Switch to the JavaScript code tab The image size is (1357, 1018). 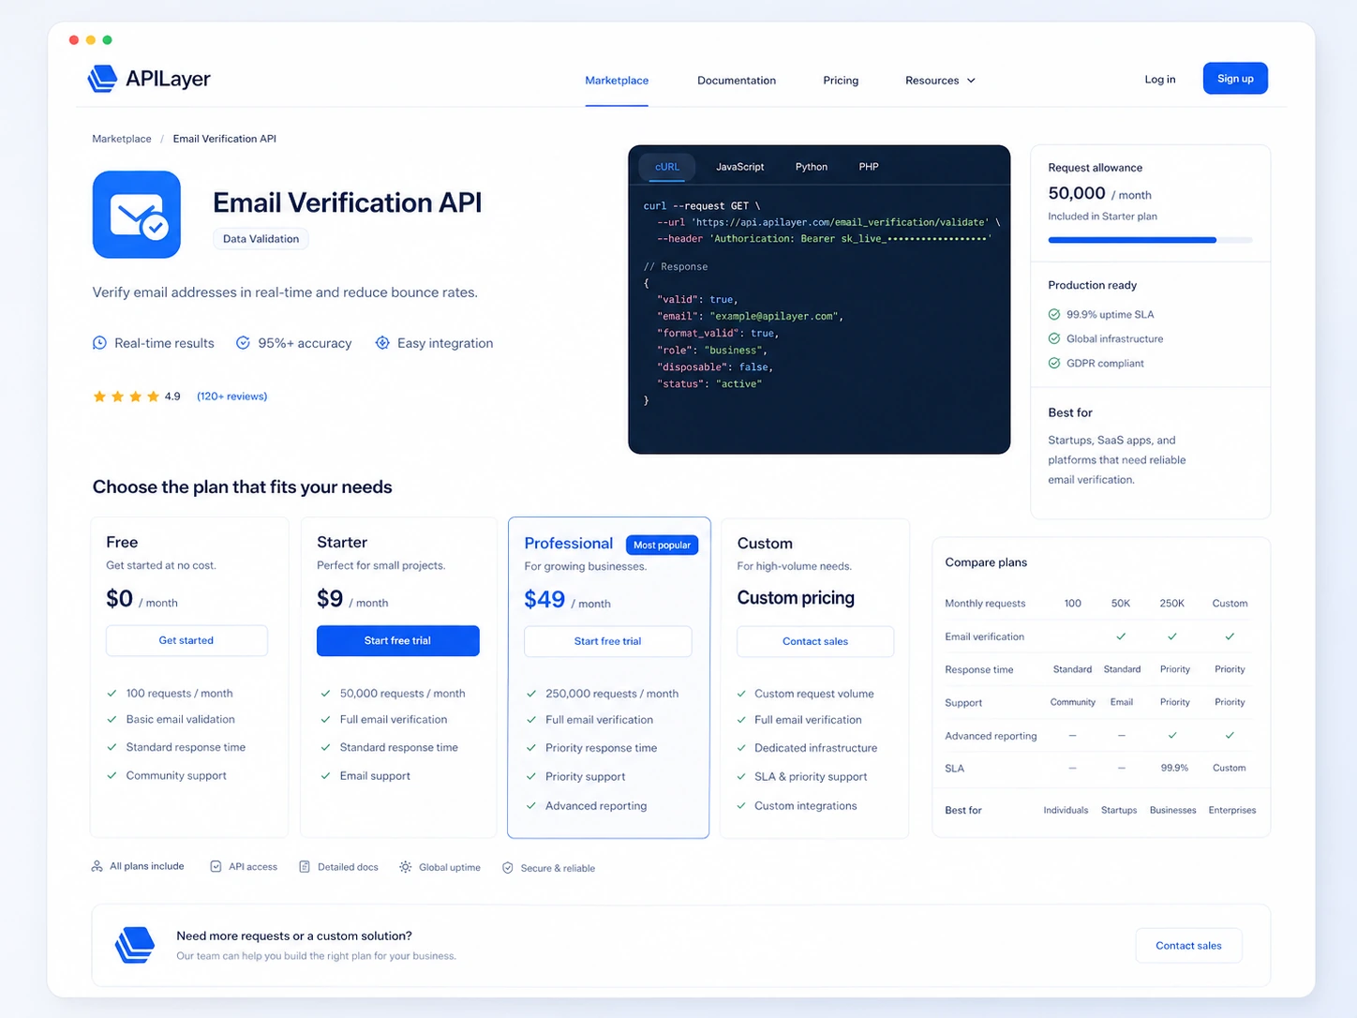pos(740,167)
